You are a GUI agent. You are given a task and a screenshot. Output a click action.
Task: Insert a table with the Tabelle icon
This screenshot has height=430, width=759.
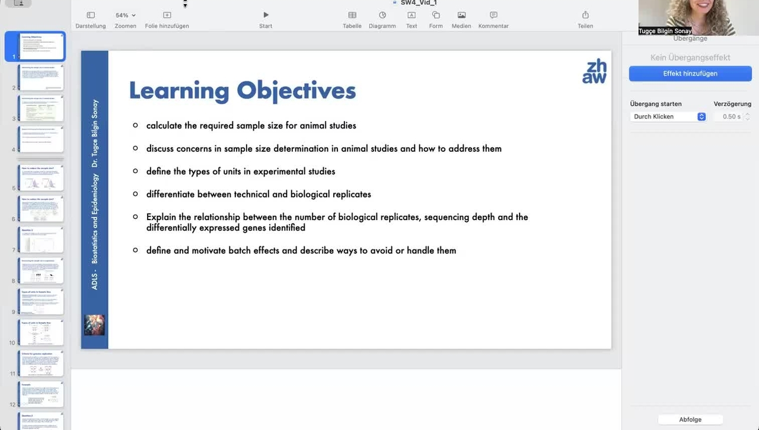[352, 15]
